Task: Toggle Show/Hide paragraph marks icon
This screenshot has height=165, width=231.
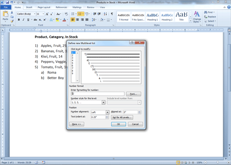Action: (x=112, y=14)
